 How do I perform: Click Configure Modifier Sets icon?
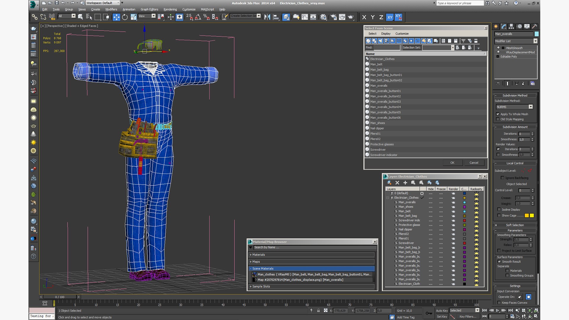pos(533,84)
